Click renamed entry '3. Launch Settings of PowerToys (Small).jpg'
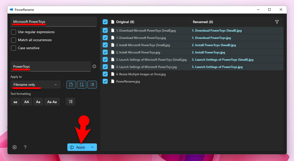 point(222,60)
